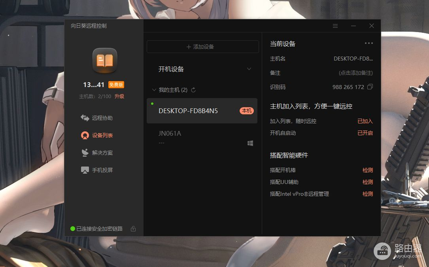Click 检测 for 搭配Intel vPro远程管理
429x267 pixels.
point(367,194)
